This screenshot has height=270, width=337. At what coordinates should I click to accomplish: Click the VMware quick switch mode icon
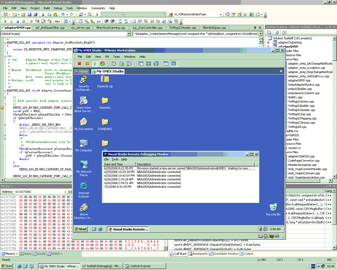click(156, 64)
